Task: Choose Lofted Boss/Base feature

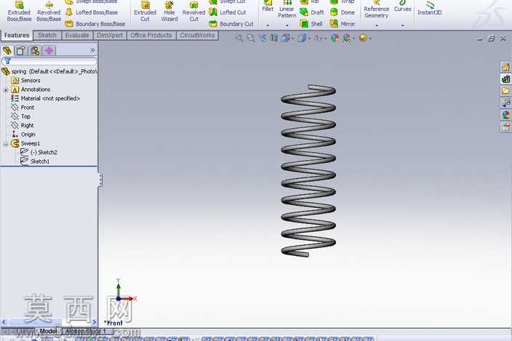Action: (x=92, y=12)
